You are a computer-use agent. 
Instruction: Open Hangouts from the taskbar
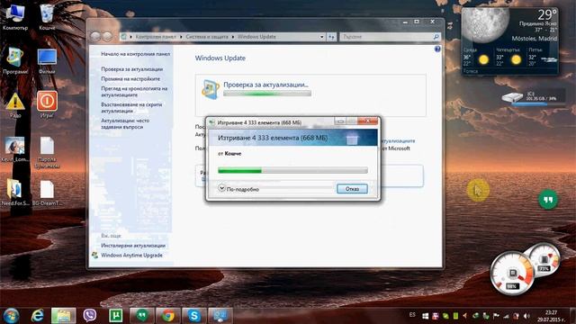click(x=142, y=316)
